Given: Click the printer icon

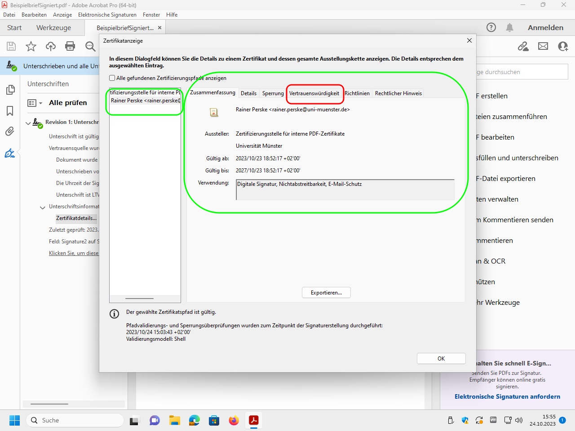Looking at the screenshot, I should (x=70, y=46).
